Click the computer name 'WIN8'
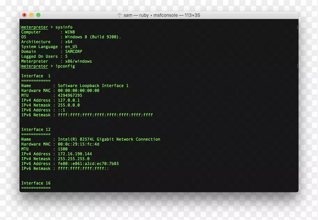 pyautogui.click(x=70, y=32)
